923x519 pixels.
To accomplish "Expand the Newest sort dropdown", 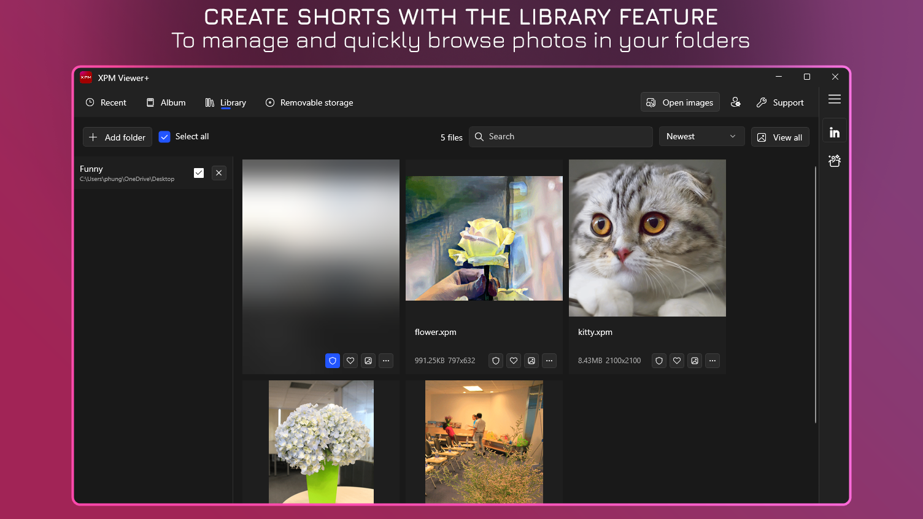I will click(701, 136).
